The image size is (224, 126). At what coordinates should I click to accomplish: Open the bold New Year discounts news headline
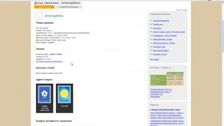pos(165,110)
